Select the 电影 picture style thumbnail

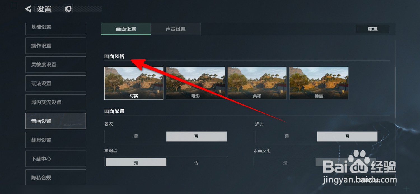(195, 83)
